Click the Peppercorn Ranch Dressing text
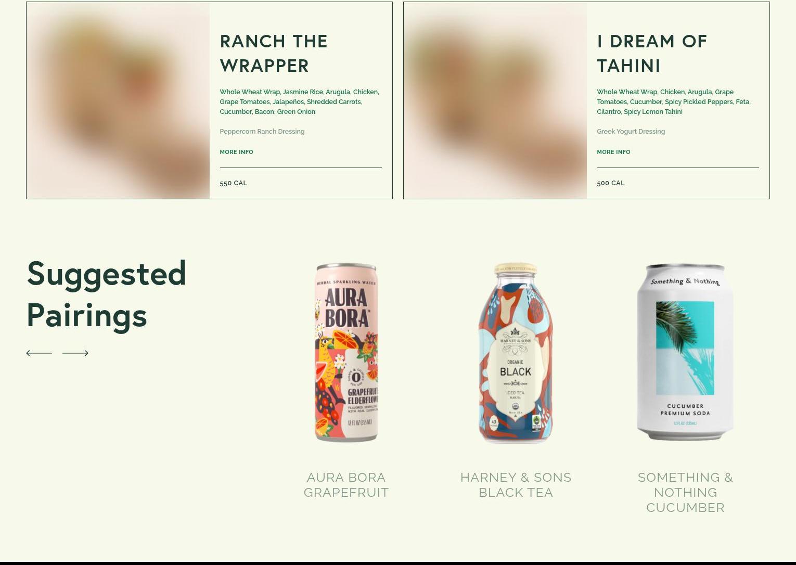This screenshot has height=565, width=796. [262, 132]
